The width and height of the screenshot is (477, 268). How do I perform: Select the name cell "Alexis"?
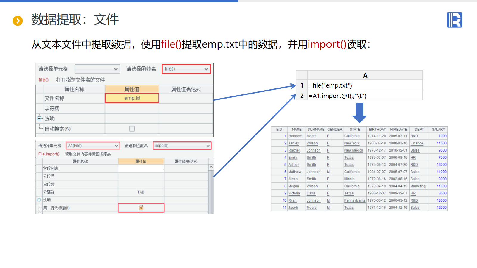pos(297,179)
